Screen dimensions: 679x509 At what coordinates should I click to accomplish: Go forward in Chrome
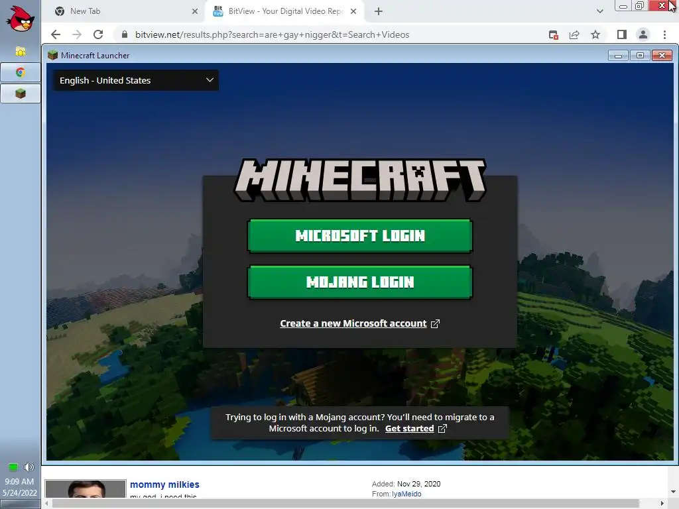(x=77, y=34)
